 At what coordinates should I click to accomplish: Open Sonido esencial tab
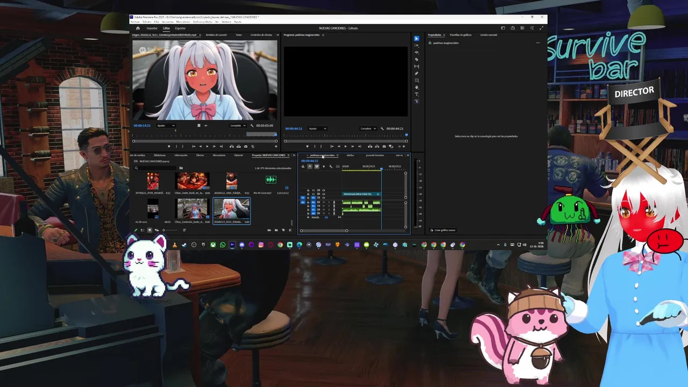[x=489, y=35]
